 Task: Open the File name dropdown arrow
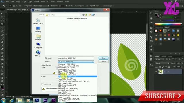[x=93, y=58]
